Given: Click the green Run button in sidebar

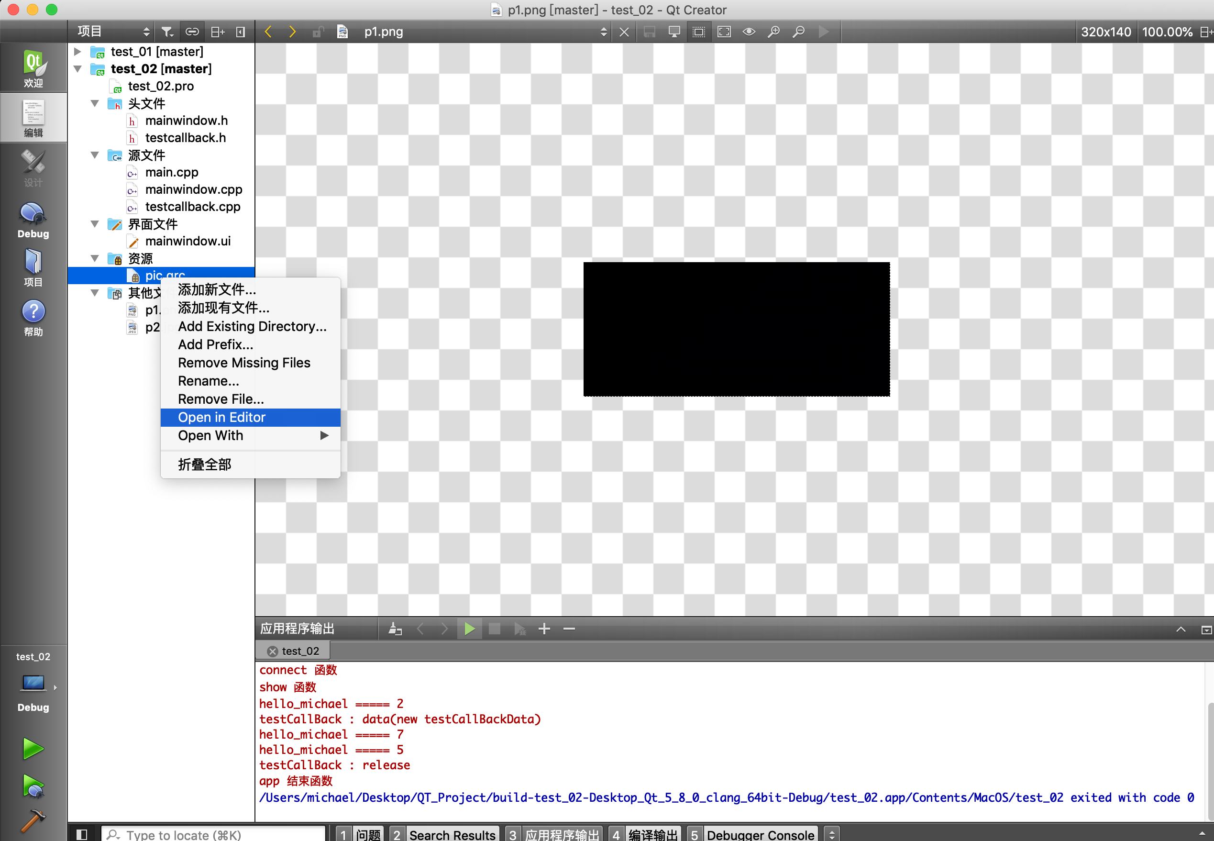Looking at the screenshot, I should 33,748.
